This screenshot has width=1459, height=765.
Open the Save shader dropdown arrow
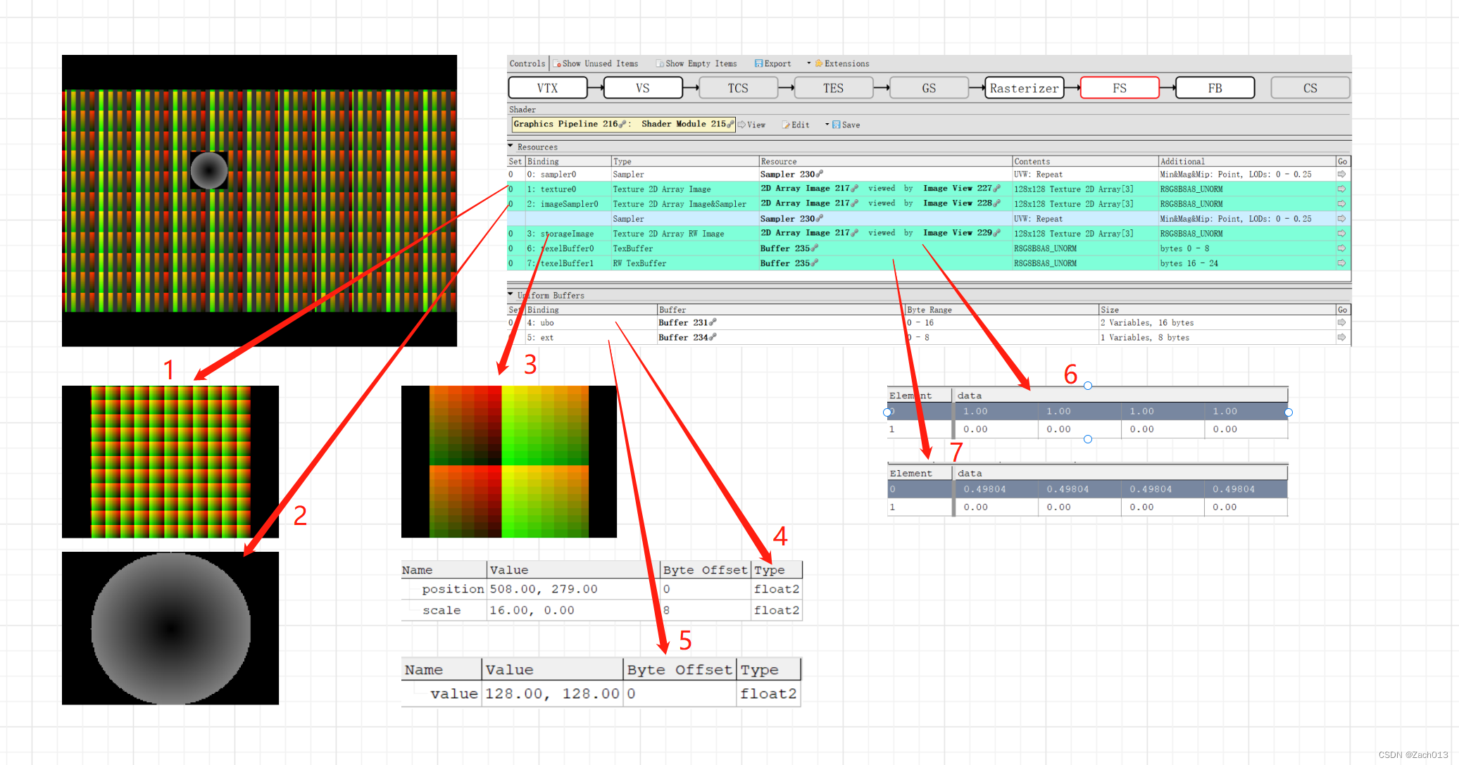(827, 125)
